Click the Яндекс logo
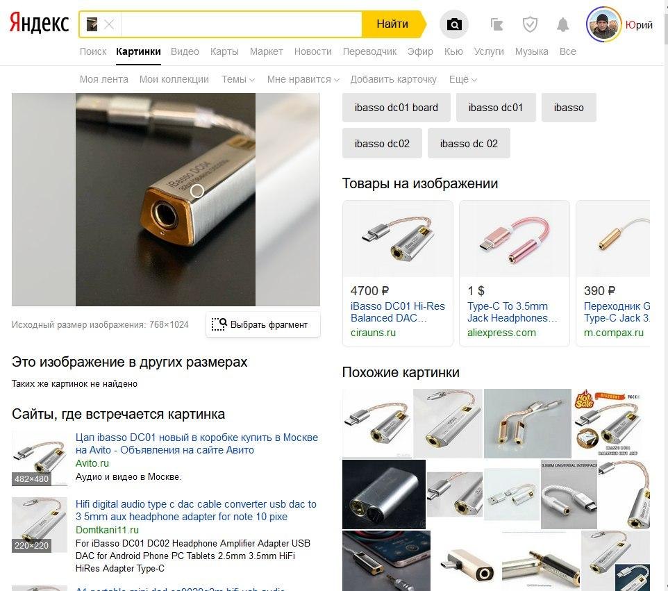 39,24
